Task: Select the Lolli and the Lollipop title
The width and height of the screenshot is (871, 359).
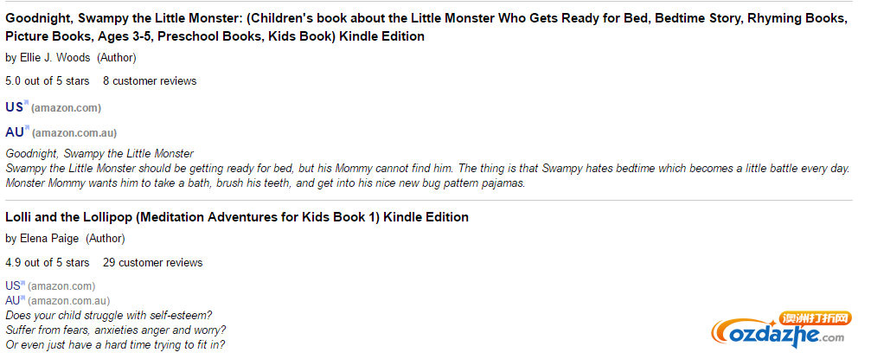Action: pos(237,217)
